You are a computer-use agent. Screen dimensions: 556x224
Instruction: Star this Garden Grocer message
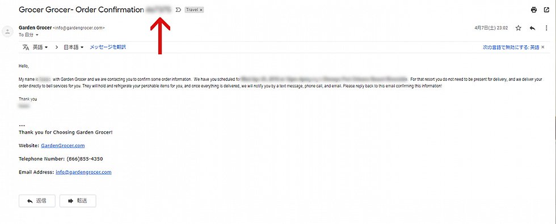519,28
